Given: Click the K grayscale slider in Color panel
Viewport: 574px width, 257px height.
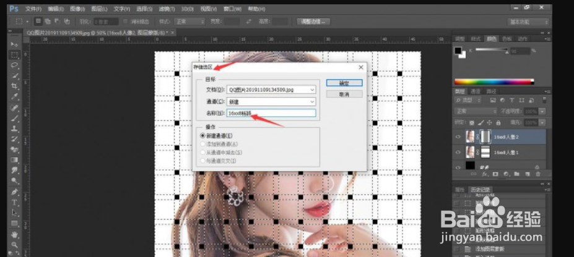Looking at the screenshot, I should point(491,49).
